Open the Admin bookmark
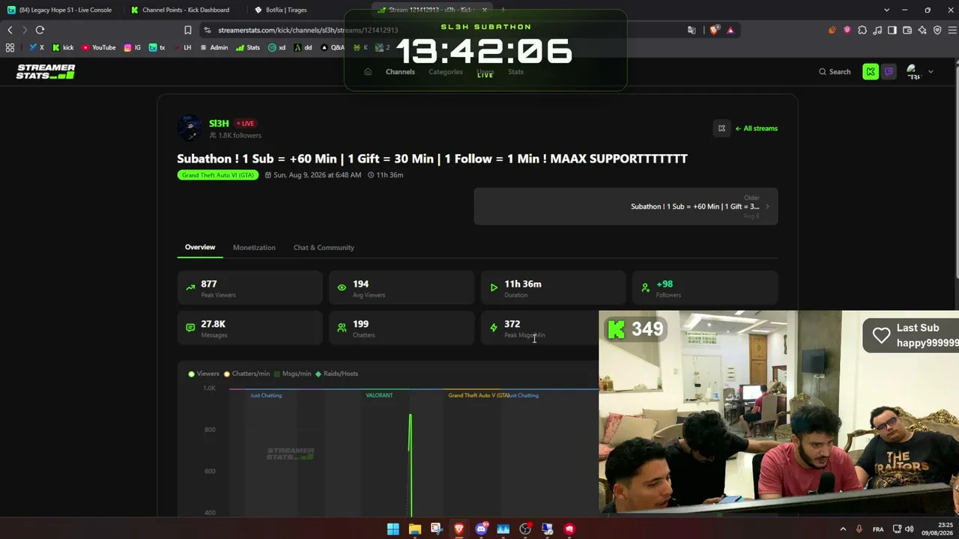The height and width of the screenshot is (539, 959). pos(214,47)
